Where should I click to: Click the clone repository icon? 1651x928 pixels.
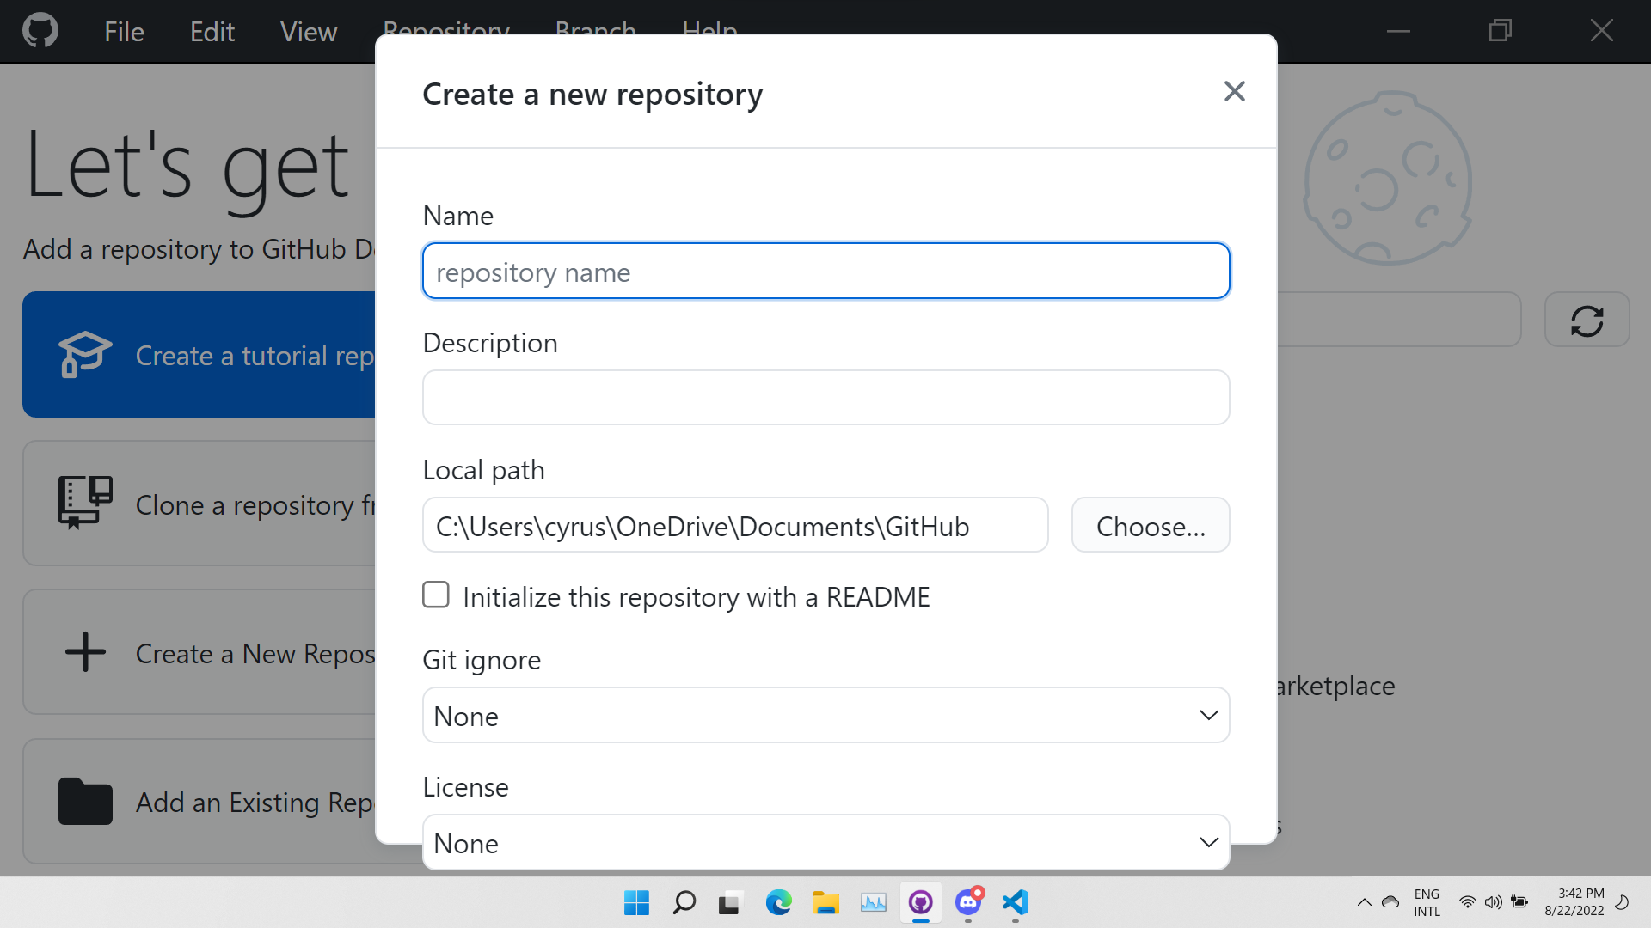point(84,503)
